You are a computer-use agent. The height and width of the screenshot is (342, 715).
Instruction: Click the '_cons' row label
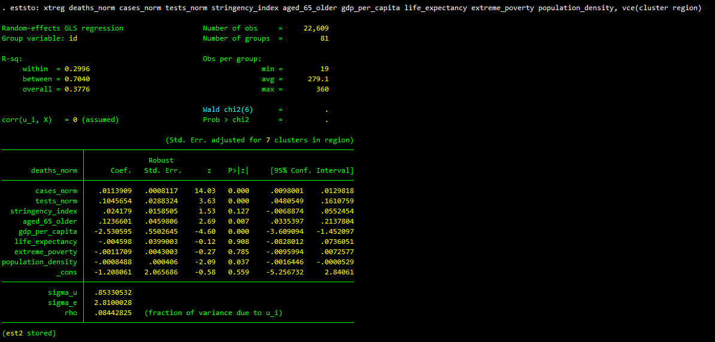click(67, 272)
